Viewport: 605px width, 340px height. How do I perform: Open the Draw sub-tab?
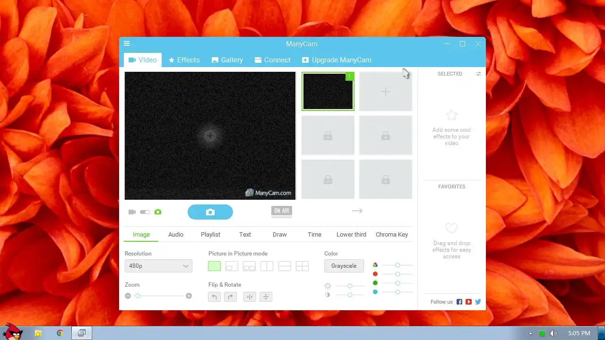[x=280, y=234]
